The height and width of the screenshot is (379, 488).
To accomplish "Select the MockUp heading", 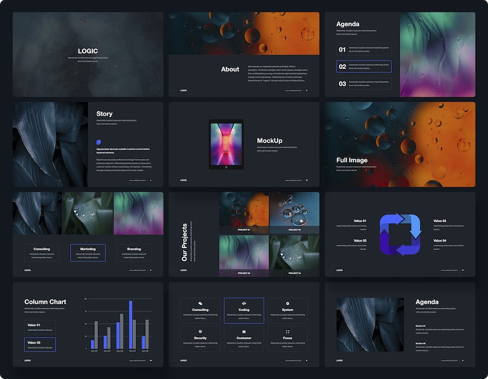I will (x=269, y=141).
